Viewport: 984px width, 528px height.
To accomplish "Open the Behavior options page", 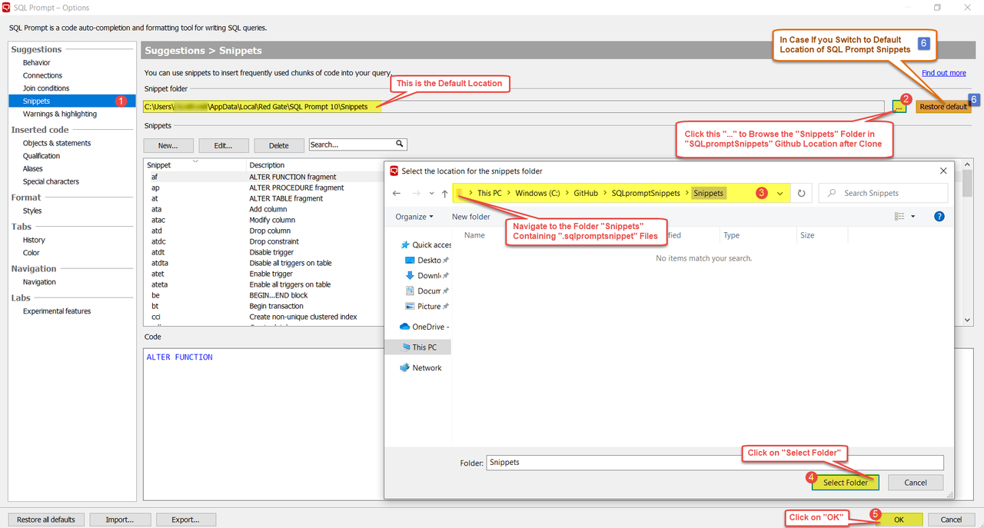I will [x=36, y=63].
